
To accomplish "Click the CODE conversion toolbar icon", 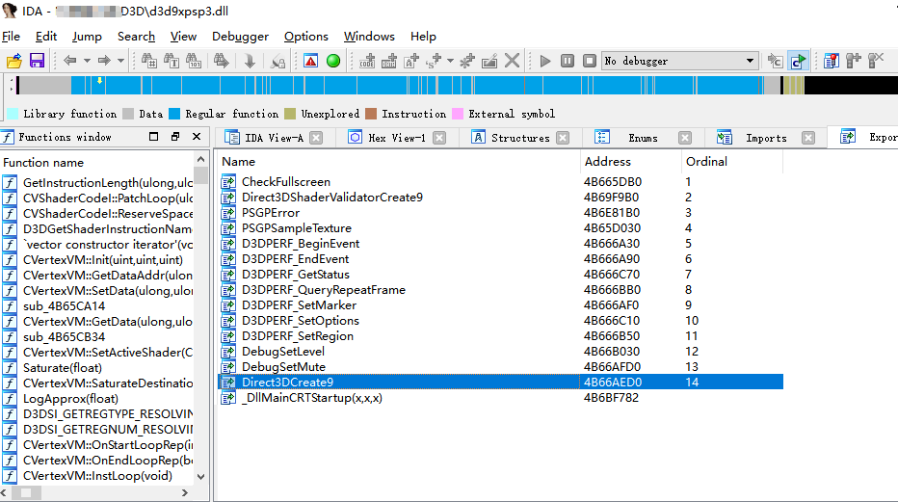I will [x=367, y=61].
